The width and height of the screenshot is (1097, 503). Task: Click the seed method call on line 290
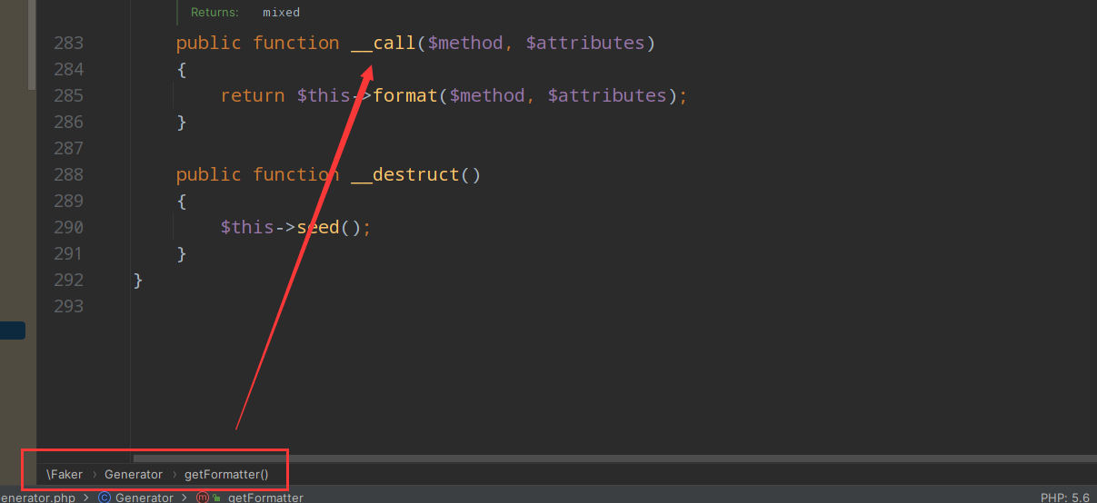(318, 227)
